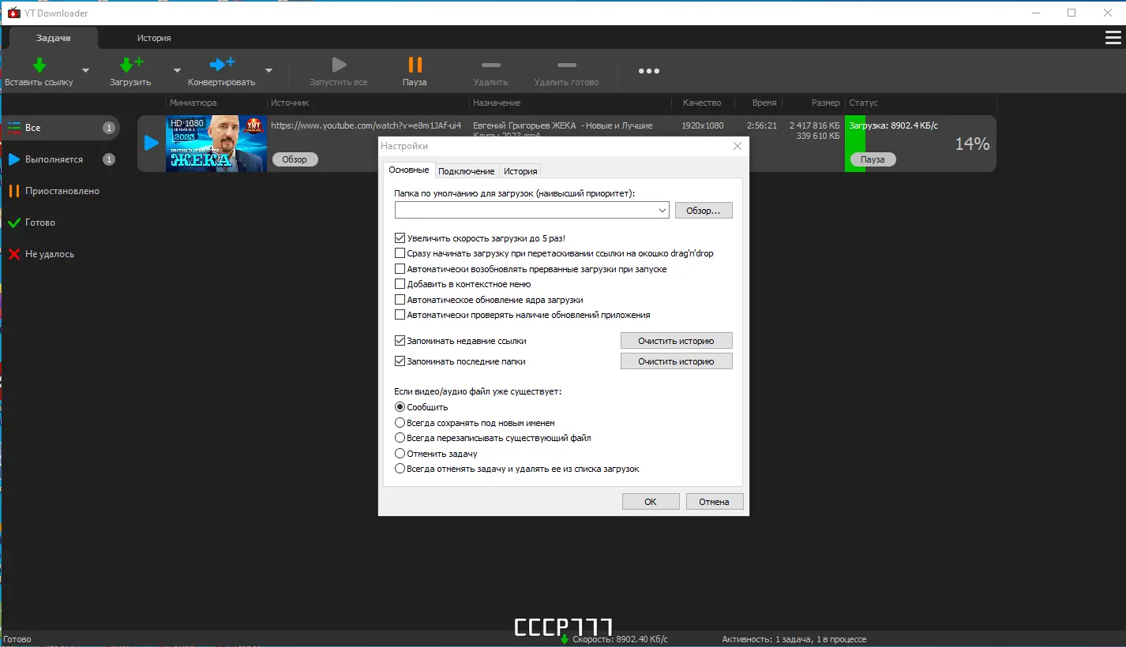Select Всегда перезаписывать существующий файл option
1126x647 pixels.
400,438
